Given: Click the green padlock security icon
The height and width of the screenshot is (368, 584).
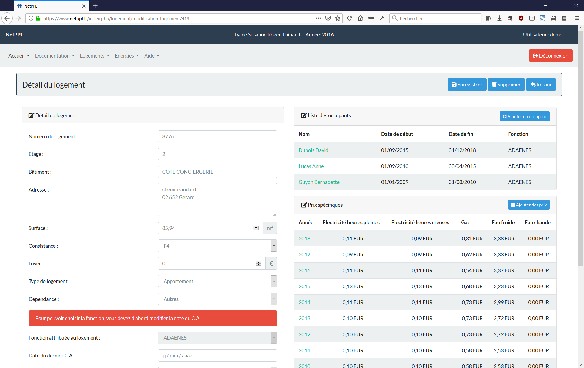Looking at the screenshot, I should tap(38, 18).
